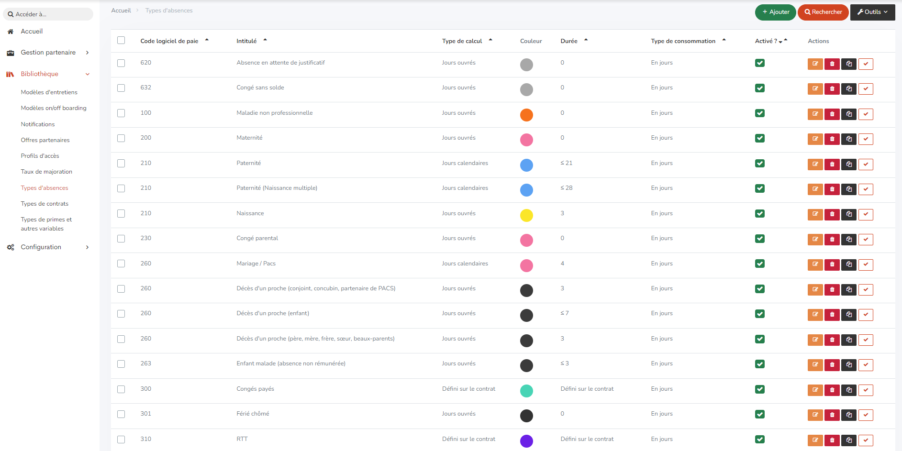This screenshot has width=902, height=451.
Task: Delete the Mariage / Pacs row
Action: click(832, 265)
